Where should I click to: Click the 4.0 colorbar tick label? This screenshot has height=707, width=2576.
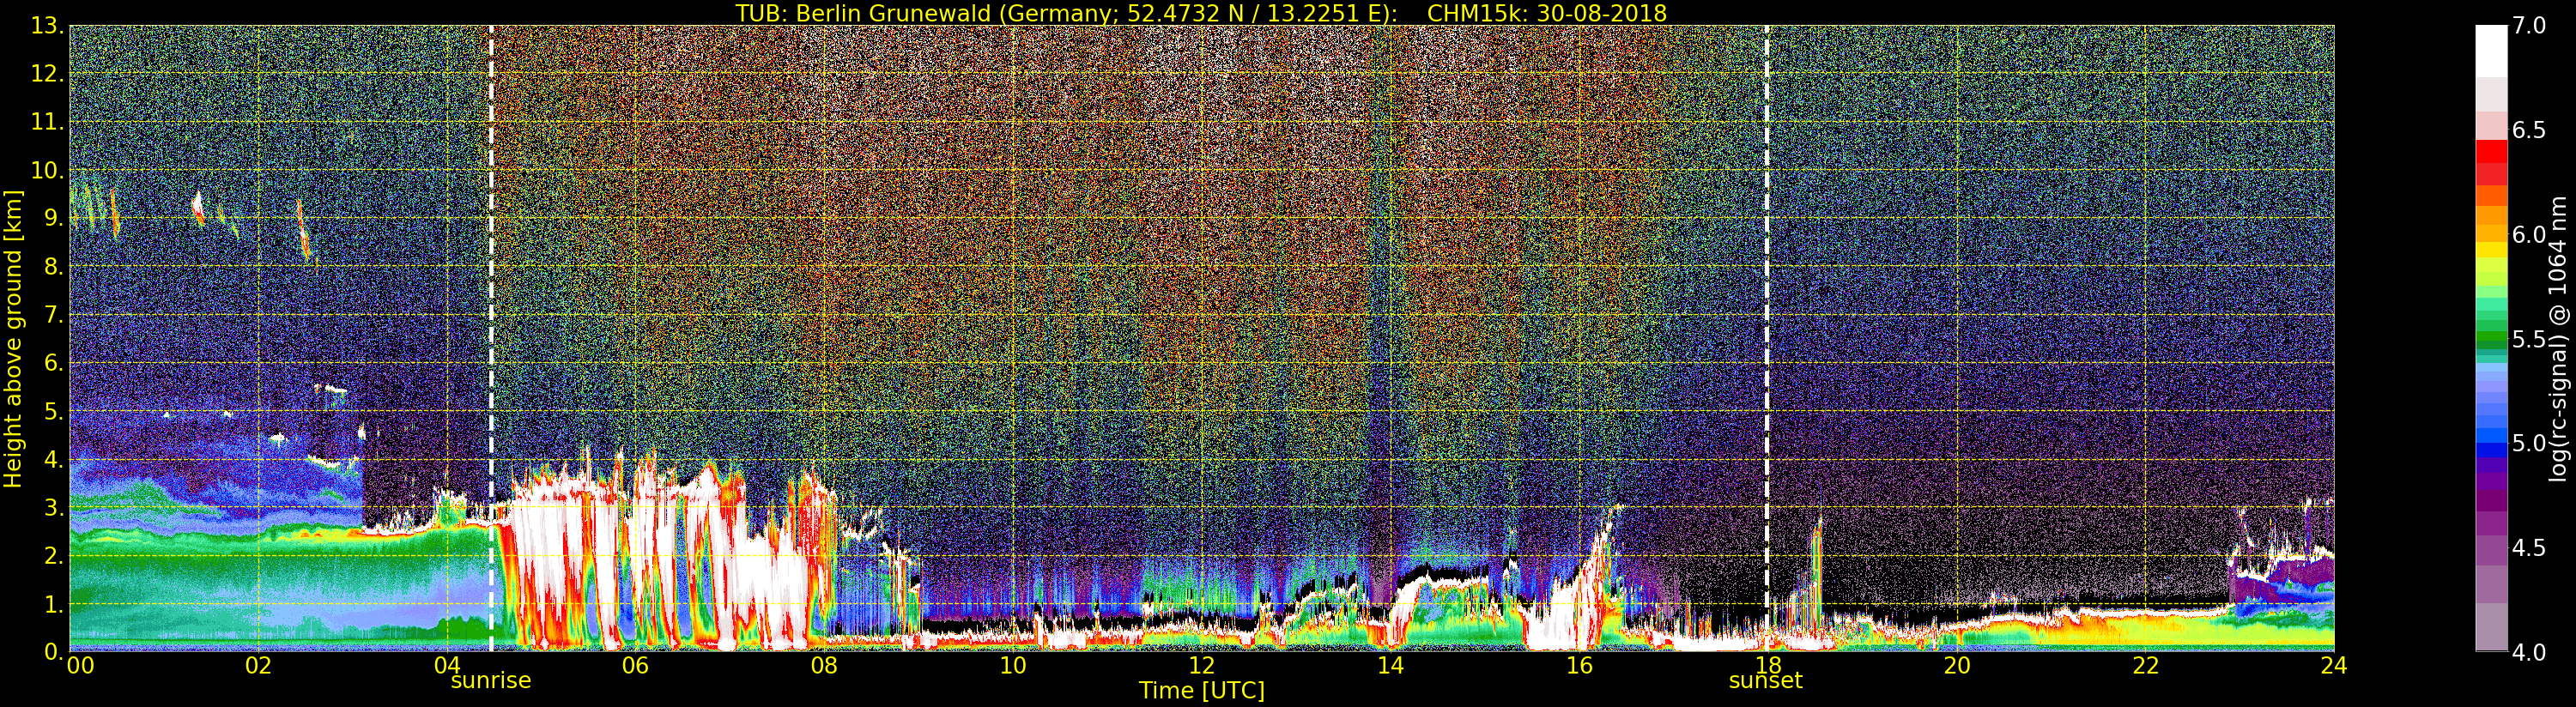[x=2529, y=653]
